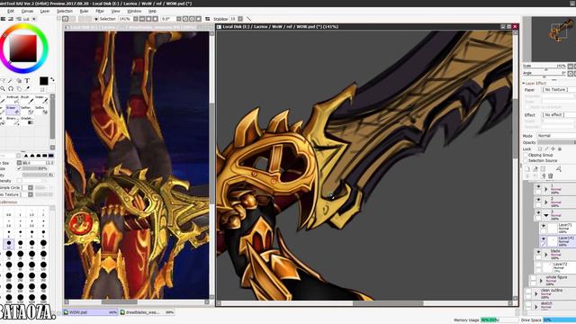Viewport: 576px width, 324px height.
Task: Toggle the preserve opacity lock checkbox
Action: [540, 148]
